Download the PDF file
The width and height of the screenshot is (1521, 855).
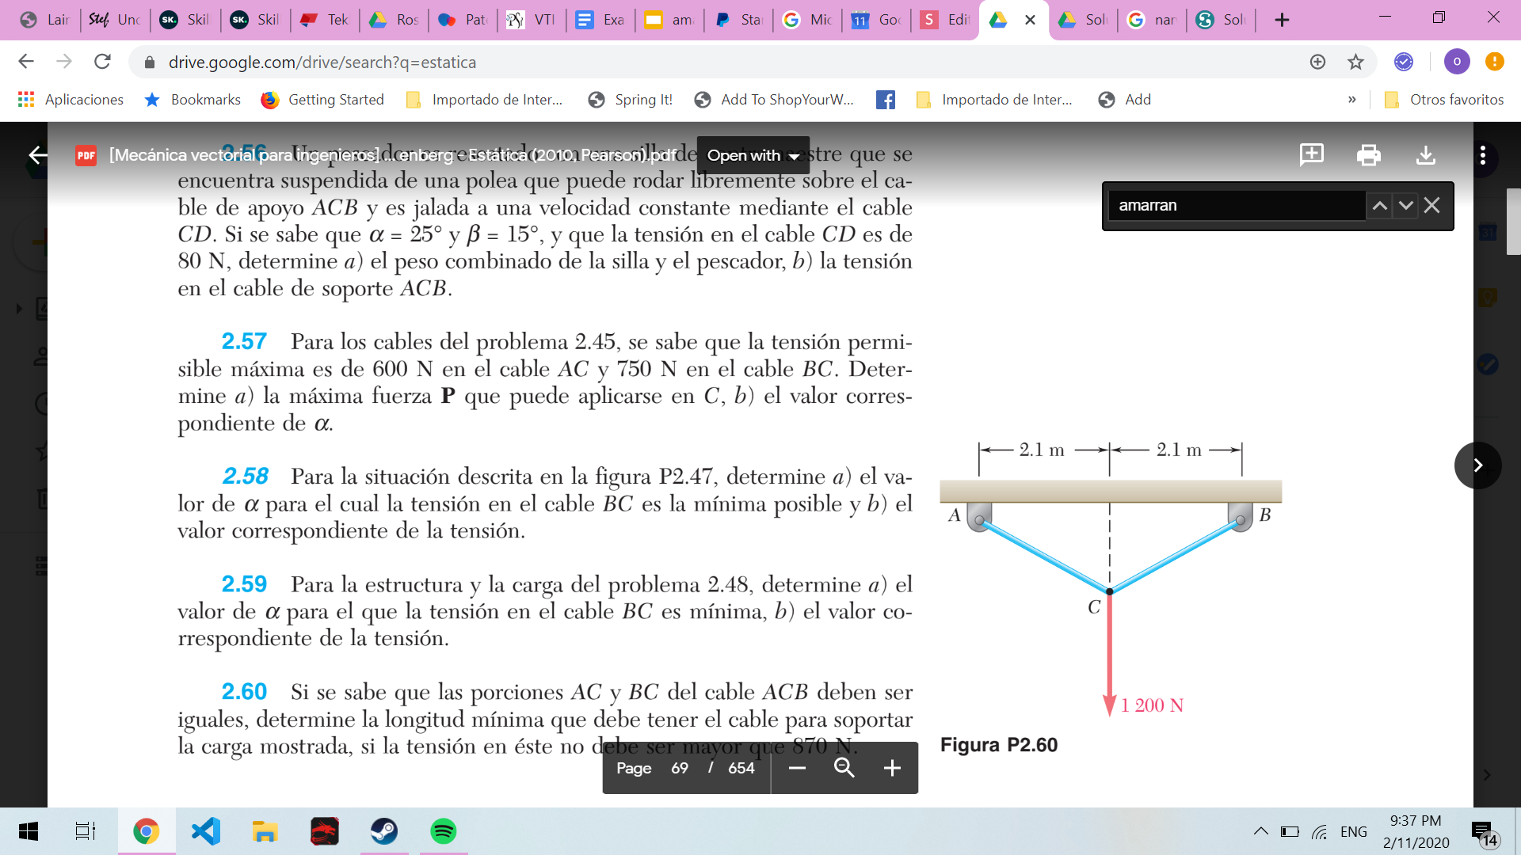pyautogui.click(x=1425, y=155)
